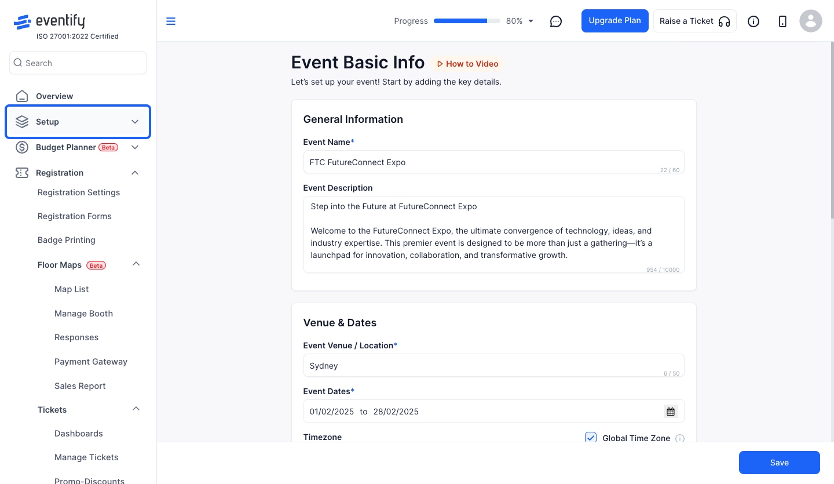Click the search magnifier icon
This screenshot has height=484, width=834.
(x=18, y=63)
